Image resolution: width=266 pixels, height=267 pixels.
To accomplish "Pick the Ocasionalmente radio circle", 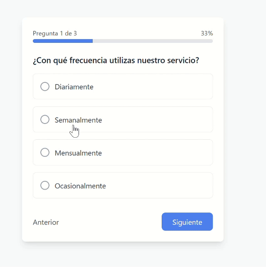I will tap(45, 185).
